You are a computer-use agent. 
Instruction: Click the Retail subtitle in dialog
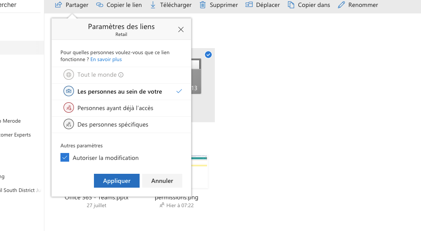[x=121, y=34]
